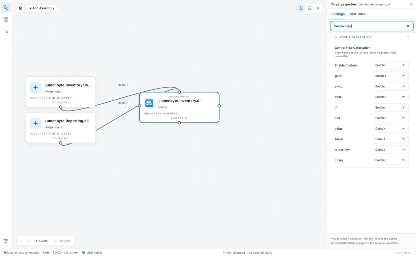Click the Add Assembly button
This screenshot has height=257, width=416.
pos(42,8)
